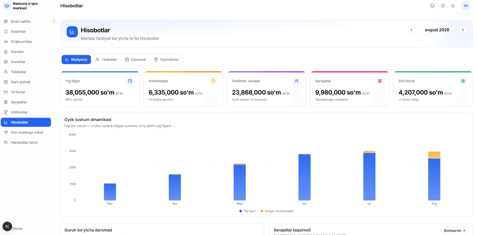Click the round N badge icon
The height and width of the screenshot is (235, 477).
tap(7, 226)
